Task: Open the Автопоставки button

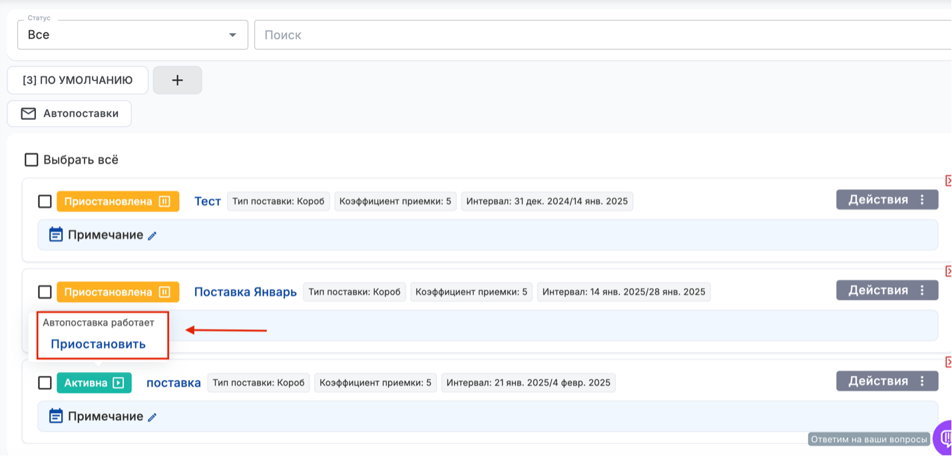Action: [x=69, y=114]
